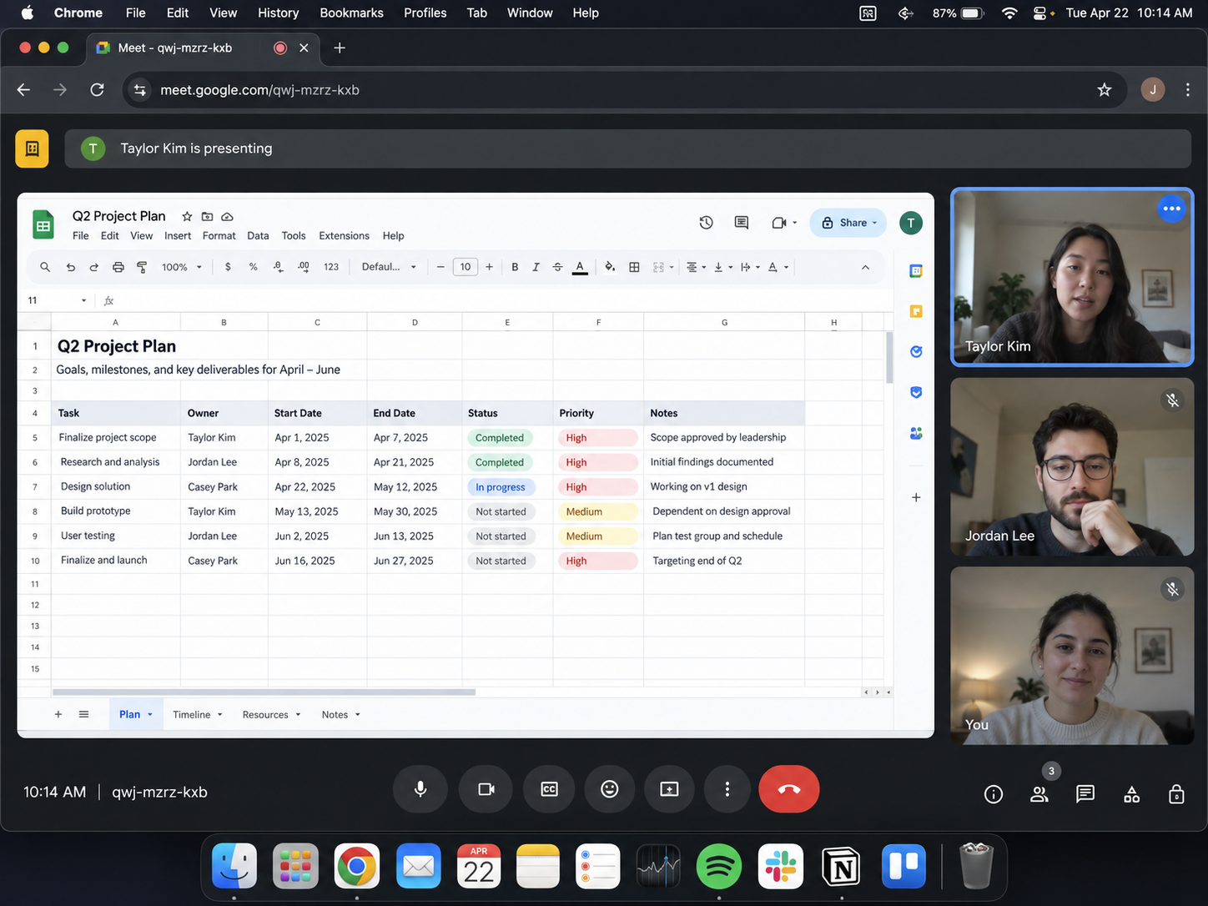Viewport: 1208px width, 906px height.
Task: Open Chrome's three-dot menu
Action: pos(1187,90)
